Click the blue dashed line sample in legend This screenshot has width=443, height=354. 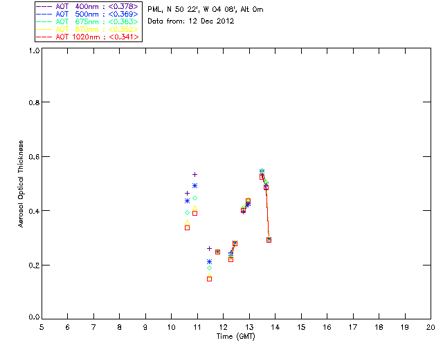pos(44,14)
